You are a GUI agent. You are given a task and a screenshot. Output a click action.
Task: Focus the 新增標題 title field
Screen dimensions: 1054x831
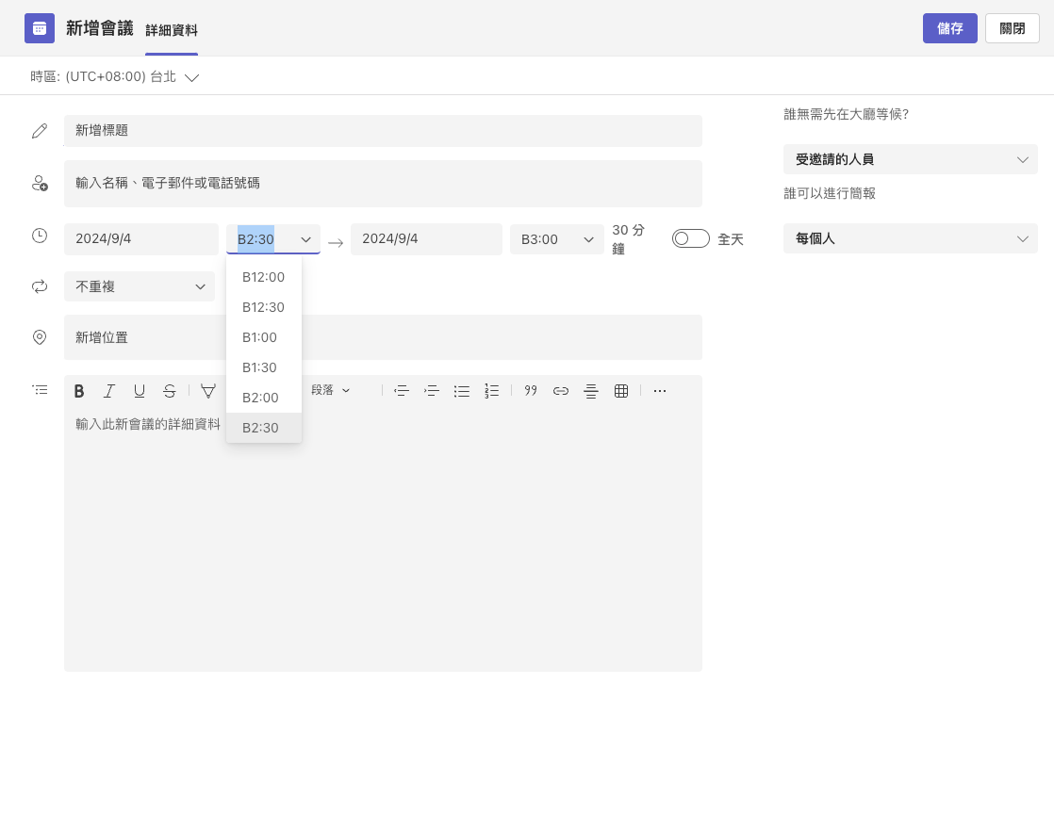coord(383,130)
